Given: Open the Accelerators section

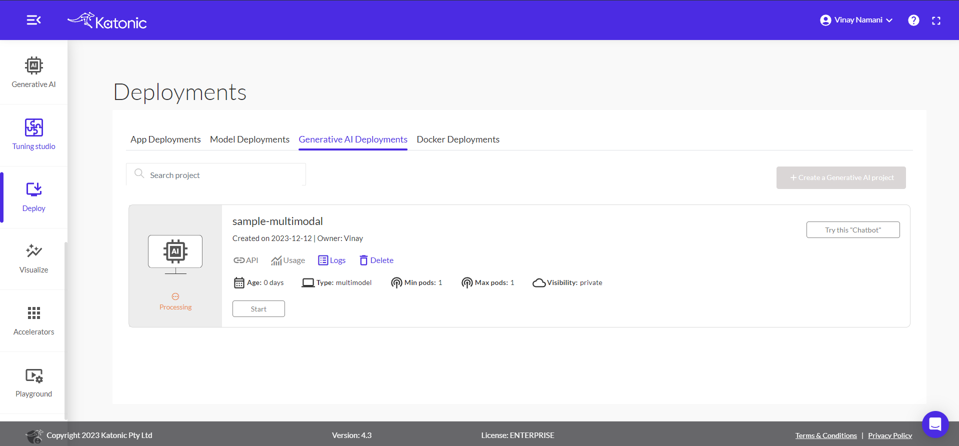Looking at the screenshot, I should click(33, 320).
